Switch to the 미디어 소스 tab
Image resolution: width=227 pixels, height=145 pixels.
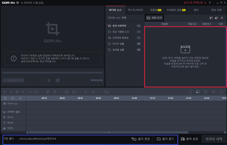tap(115, 10)
